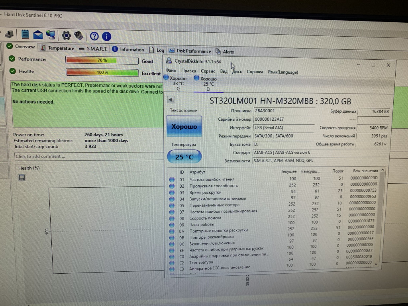
Task: Open the Правка menu
Action: click(188, 71)
